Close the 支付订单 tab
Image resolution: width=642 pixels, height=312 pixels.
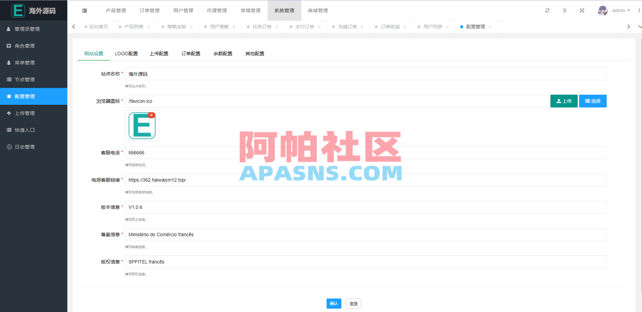tap(319, 27)
